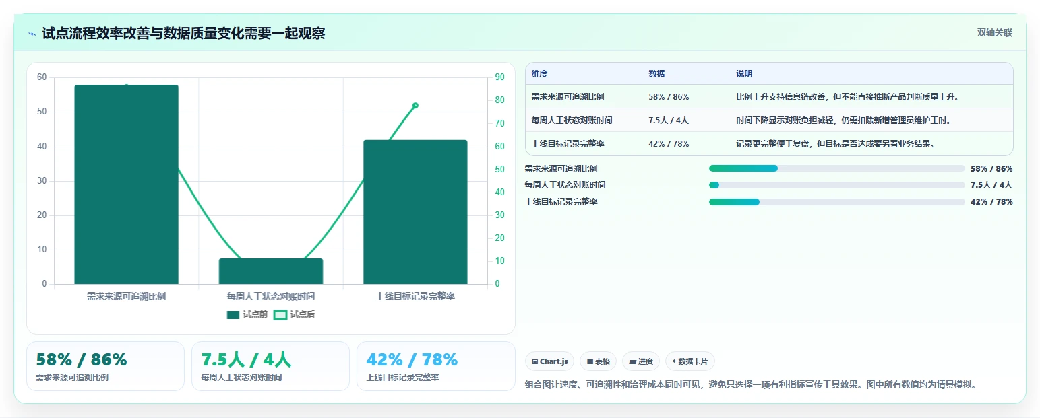Image resolution: width=1040 pixels, height=418 pixels.
Task: Click the x-axis label 每周人工状态对账时间 under the chart
Action: (271, 296)
